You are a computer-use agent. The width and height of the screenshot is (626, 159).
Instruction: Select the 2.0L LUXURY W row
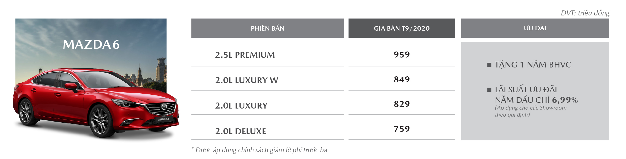point(268,80)
